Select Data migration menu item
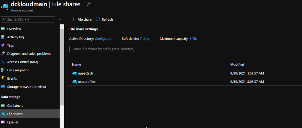 tap(18, 70)
